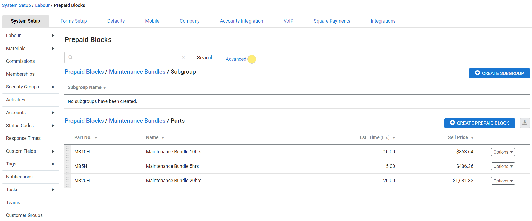Click the MB5H row drag handle
This screenshot has width=532, height=221.
[x=68, y=166]
